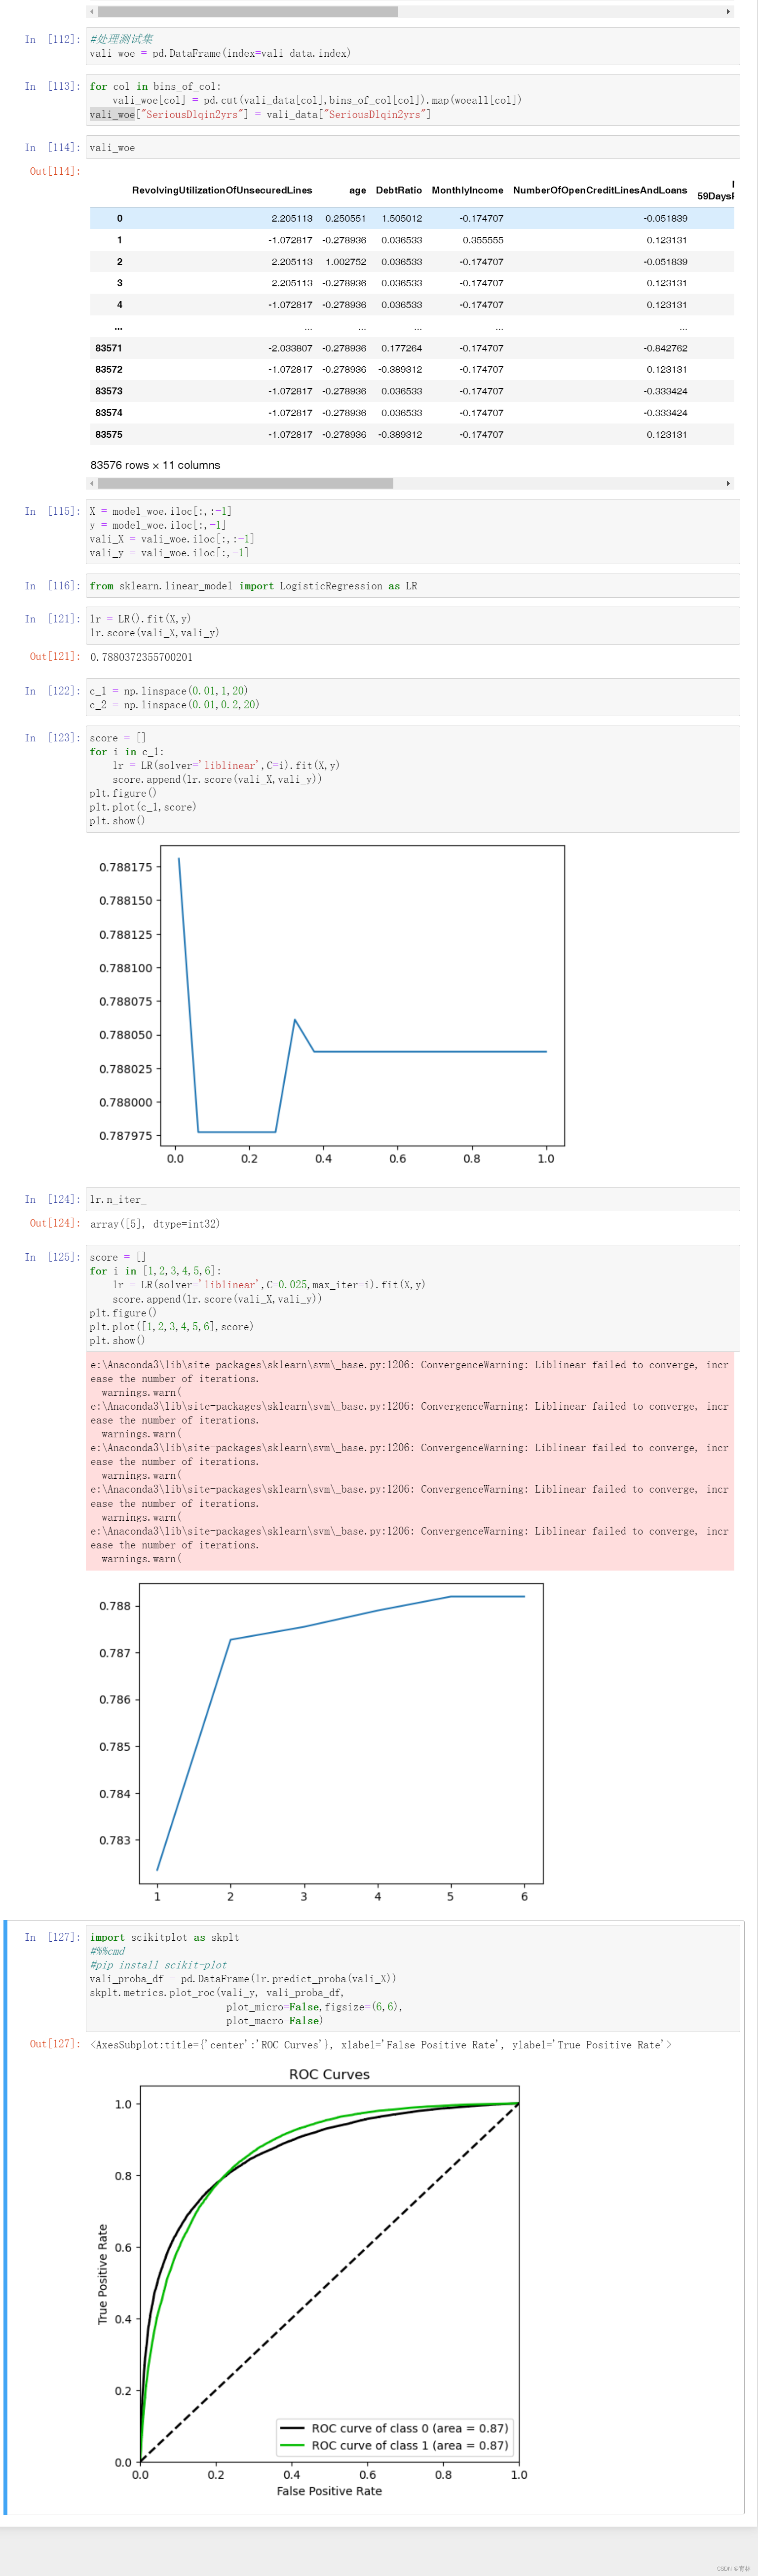Focus code cell In [112] creating vali_woe DataFrame

[x=413, y=46]
